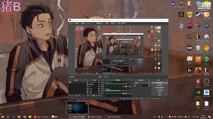Open the Scene Collection menu in OBS

point(99,23)
